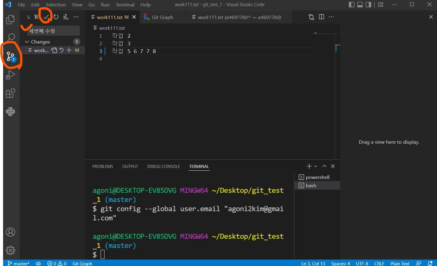The height and width of the screenshot is (266, 437).
Task: Switch to the work111.txt diff tab
Action: click(x=240, y=17)
